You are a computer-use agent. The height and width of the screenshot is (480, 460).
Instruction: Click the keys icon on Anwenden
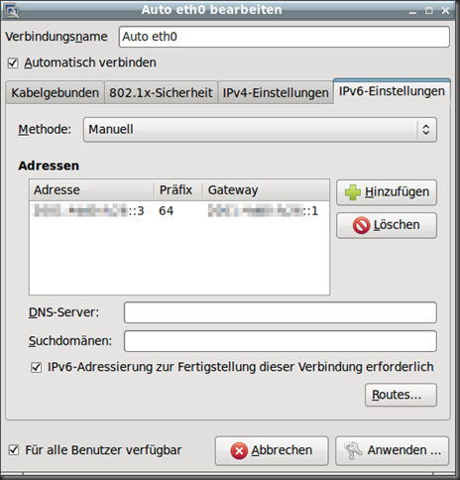tap(353, 450)
